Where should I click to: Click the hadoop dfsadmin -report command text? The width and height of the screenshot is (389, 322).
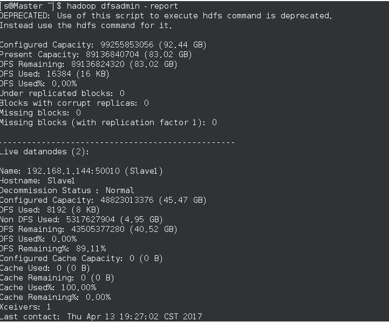(122, 6)
